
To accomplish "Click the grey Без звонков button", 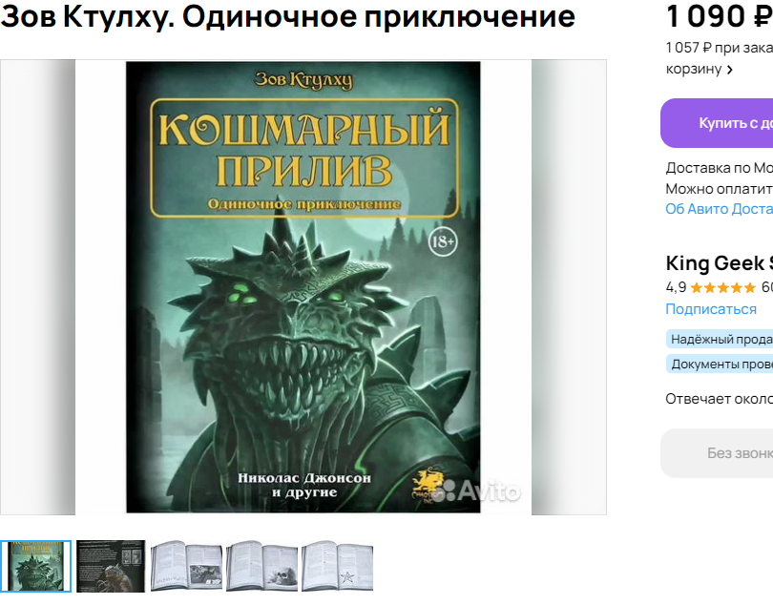I will pos(717,453).
